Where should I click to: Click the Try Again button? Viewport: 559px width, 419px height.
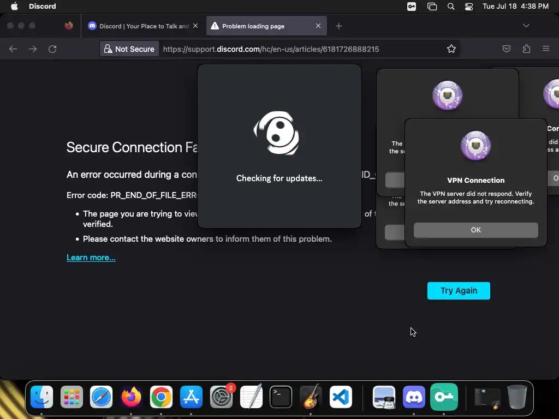pyautogui.click(x=459, y=291)
